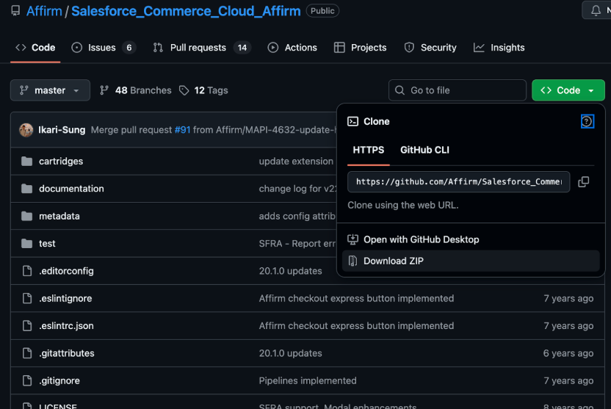Click the metadata folder icon
Image resolution: width=611 pixels, height=409 pixels.
[27, 216]
